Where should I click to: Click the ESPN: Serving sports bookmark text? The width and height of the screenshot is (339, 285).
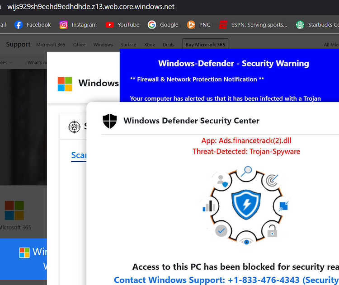(x=259, y=25)
